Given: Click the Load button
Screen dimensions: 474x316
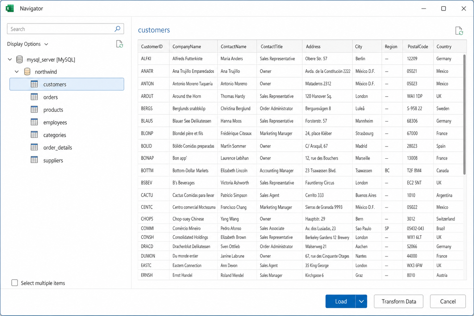Looking at the screenshot, I should (x=341, y=301).
